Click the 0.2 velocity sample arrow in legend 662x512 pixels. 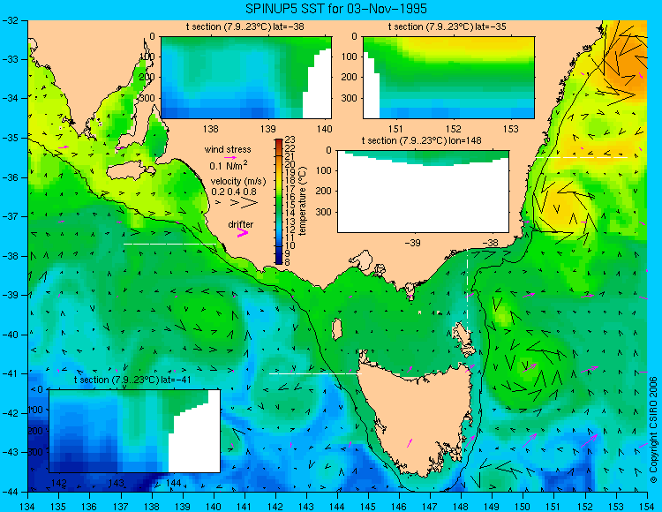pos(218,203)
